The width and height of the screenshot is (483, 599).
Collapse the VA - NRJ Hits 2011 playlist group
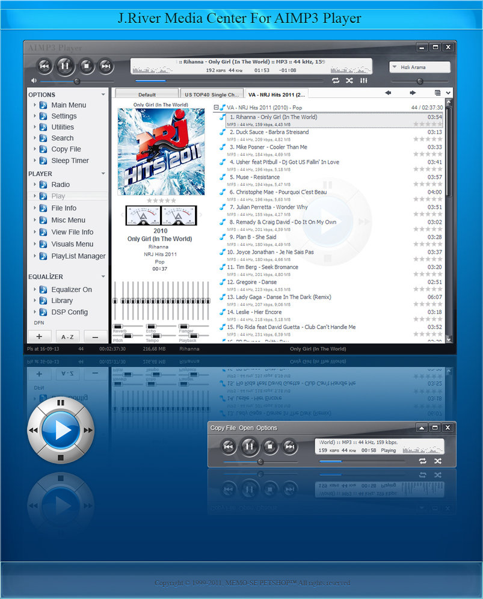[217, 107]
